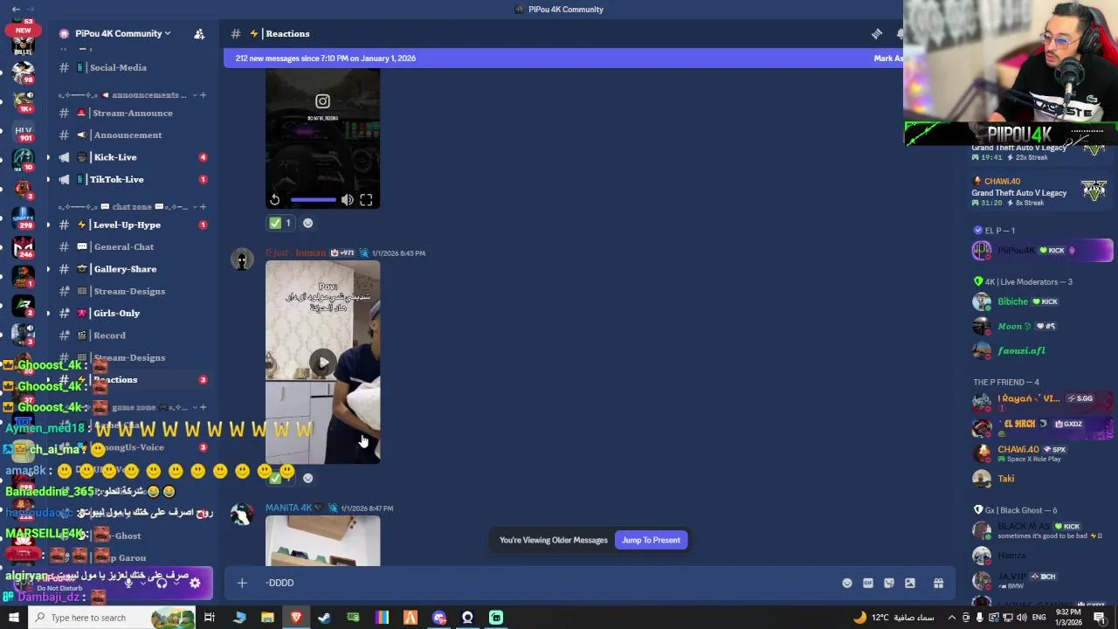The width and height of the screenshot is (1118, 629).
Task: Toggle checkmark reaction showing 1 under top video
Action: (x=280, y=223)
